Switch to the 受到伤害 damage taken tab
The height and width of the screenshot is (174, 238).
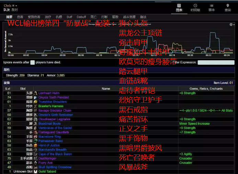point(34,17)
